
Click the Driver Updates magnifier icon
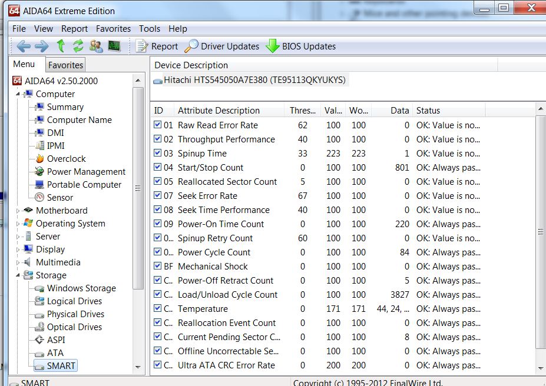[191, 46]
